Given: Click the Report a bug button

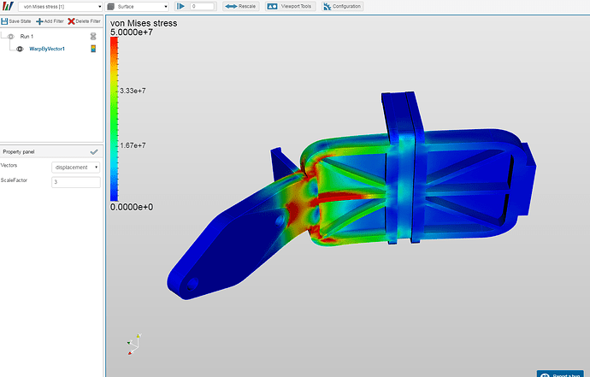Looking at the screenshot, I should click(560, 374).
